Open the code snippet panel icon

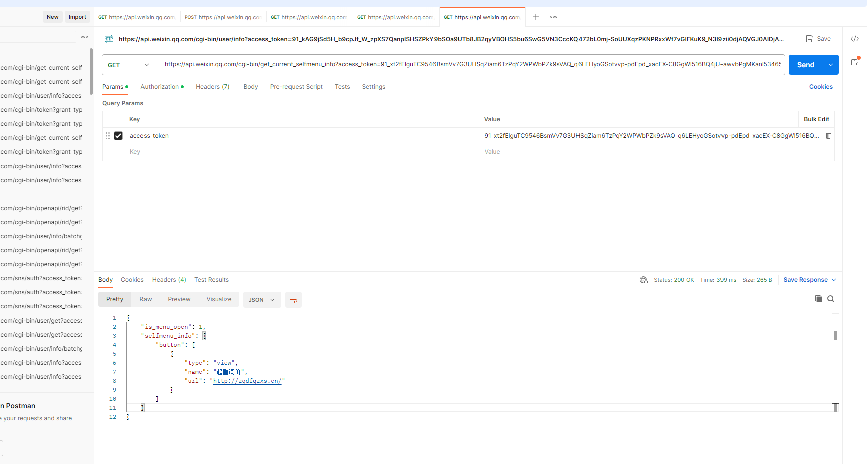(x=855, y=39)
